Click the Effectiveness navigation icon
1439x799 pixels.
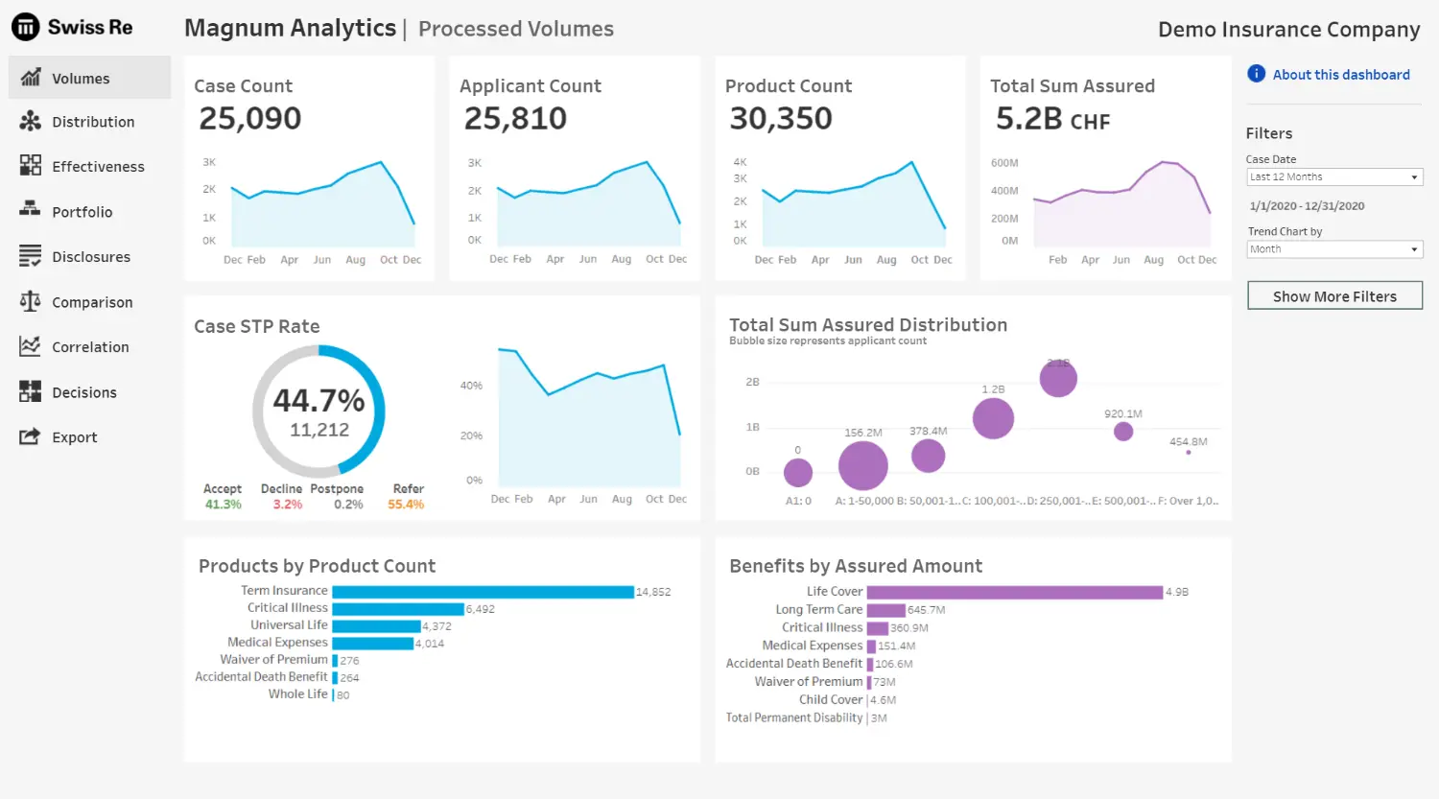pyautogui.click(x=27, y=166)
